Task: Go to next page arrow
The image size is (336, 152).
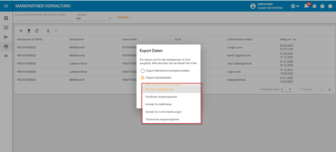Action: (329, 90)
